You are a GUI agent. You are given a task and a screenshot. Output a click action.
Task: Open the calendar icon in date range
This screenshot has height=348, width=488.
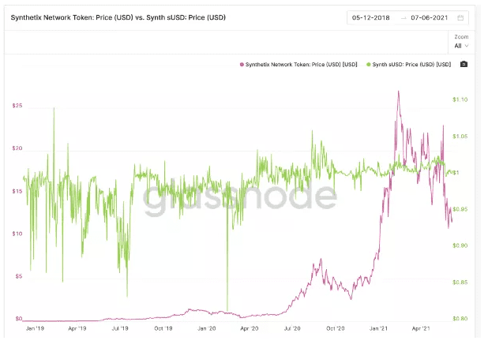(460, 17)
